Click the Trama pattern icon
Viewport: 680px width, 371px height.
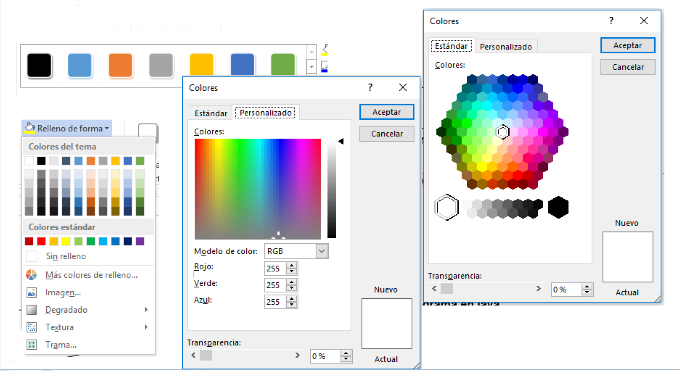[x=32, y=344]
